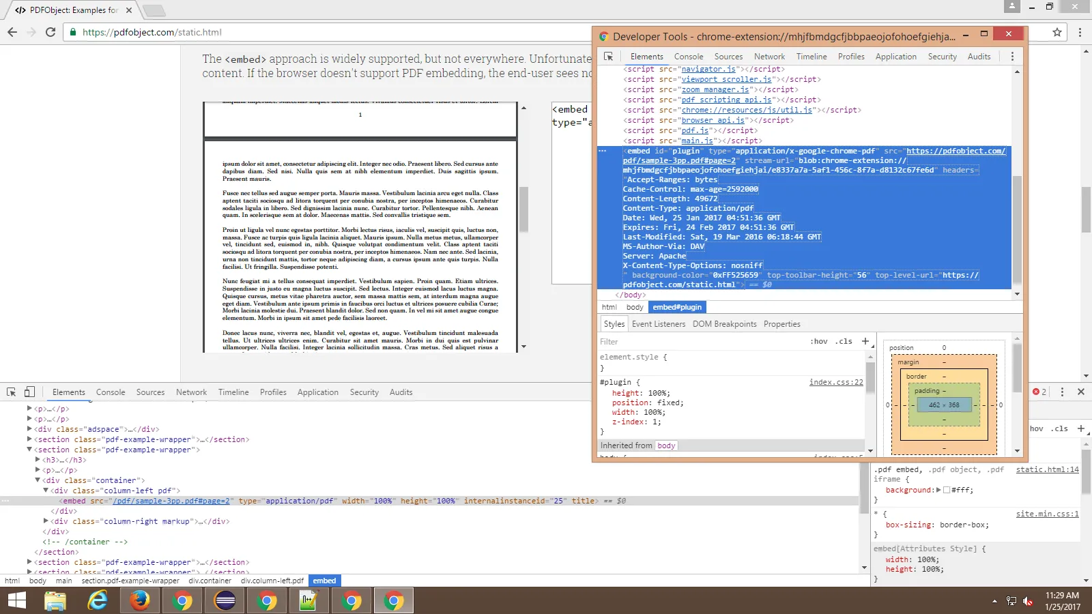
Task: Add new style rule in docked Styles pane
Action: pos(1081,428)
